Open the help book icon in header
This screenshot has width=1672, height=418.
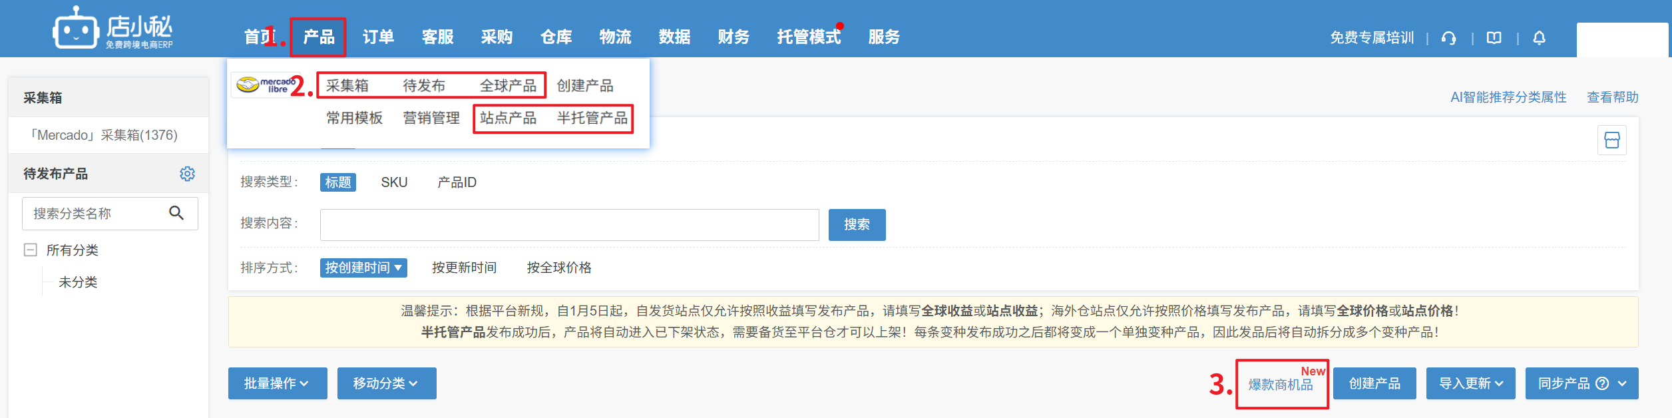pyautogui.click(x=1494, y=38)
